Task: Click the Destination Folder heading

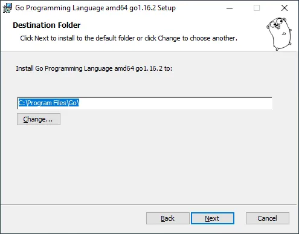Action: coord(47,25)
